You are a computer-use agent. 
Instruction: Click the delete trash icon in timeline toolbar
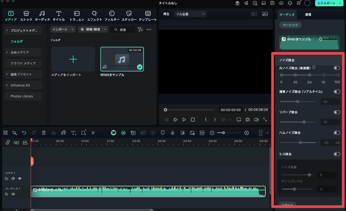[44, 133]
